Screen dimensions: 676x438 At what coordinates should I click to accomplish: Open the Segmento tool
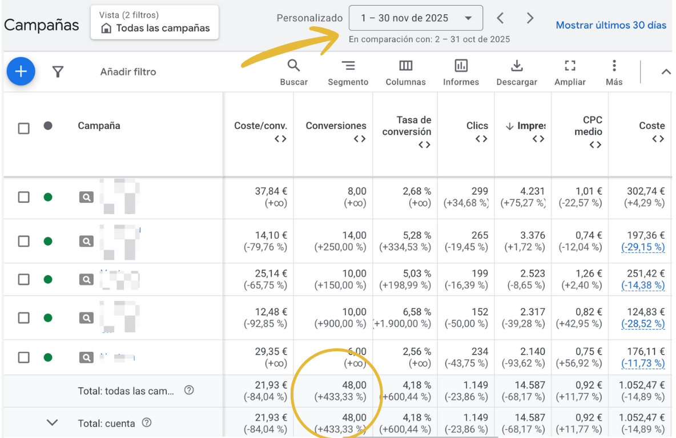(x=348, y=66)
